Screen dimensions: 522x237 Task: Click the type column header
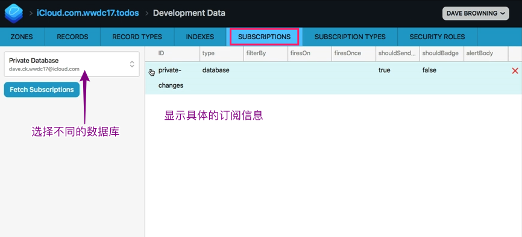click(222, 53)
